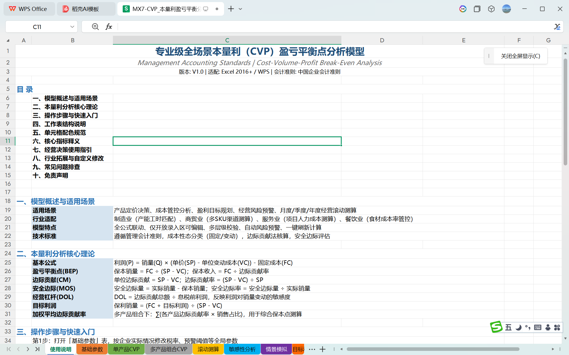569x355 pixels.
Task: Toggle the Wubi 五 input mode icon
Action: pyautogui.click(x=509, y=327)
